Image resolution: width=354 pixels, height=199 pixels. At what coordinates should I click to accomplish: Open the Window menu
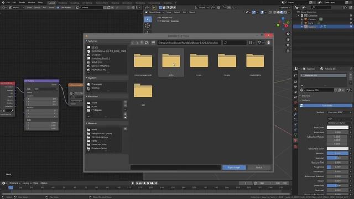pos(32,2)
